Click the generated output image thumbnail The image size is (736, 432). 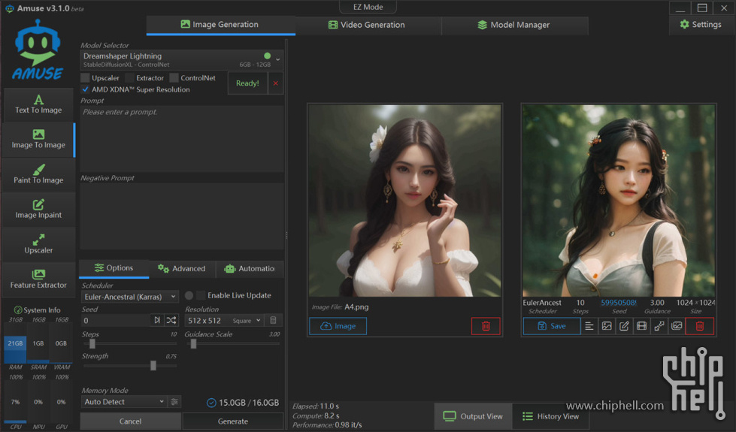[x=619, y=201]
